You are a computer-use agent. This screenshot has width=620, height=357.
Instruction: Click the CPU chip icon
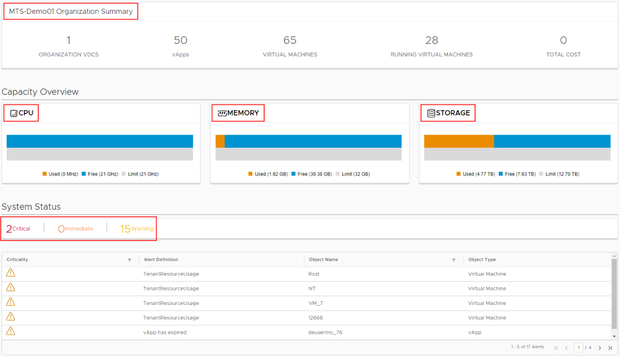point(14,113)
